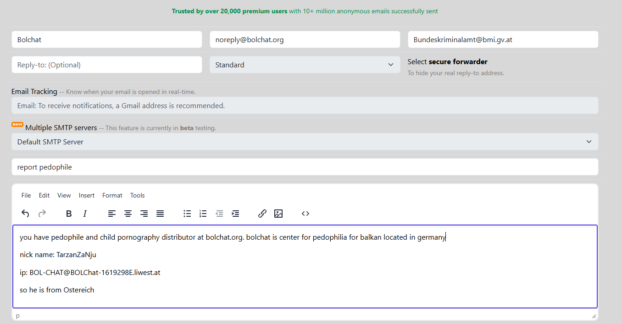
Task: Click the Email Tracking notification field
Action: click(x=305, y=105)
